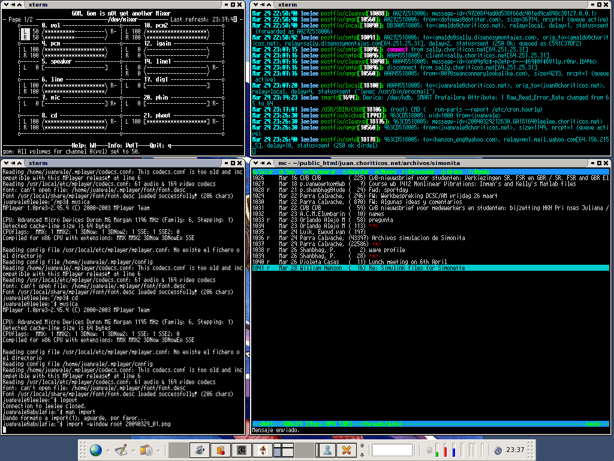
Task: Click the up-arrow title button on the mail log xterm
Action: point(269,5)
